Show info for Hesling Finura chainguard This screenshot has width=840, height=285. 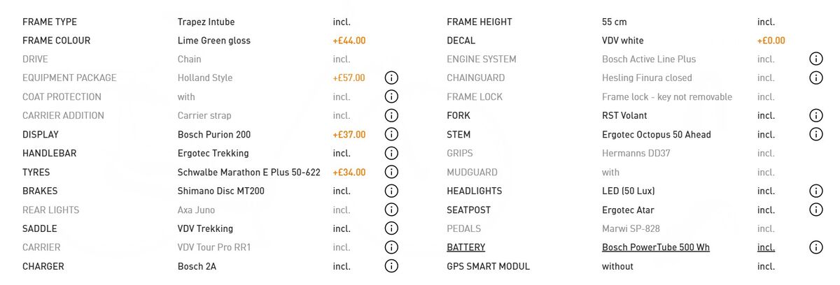pos(815,78)
